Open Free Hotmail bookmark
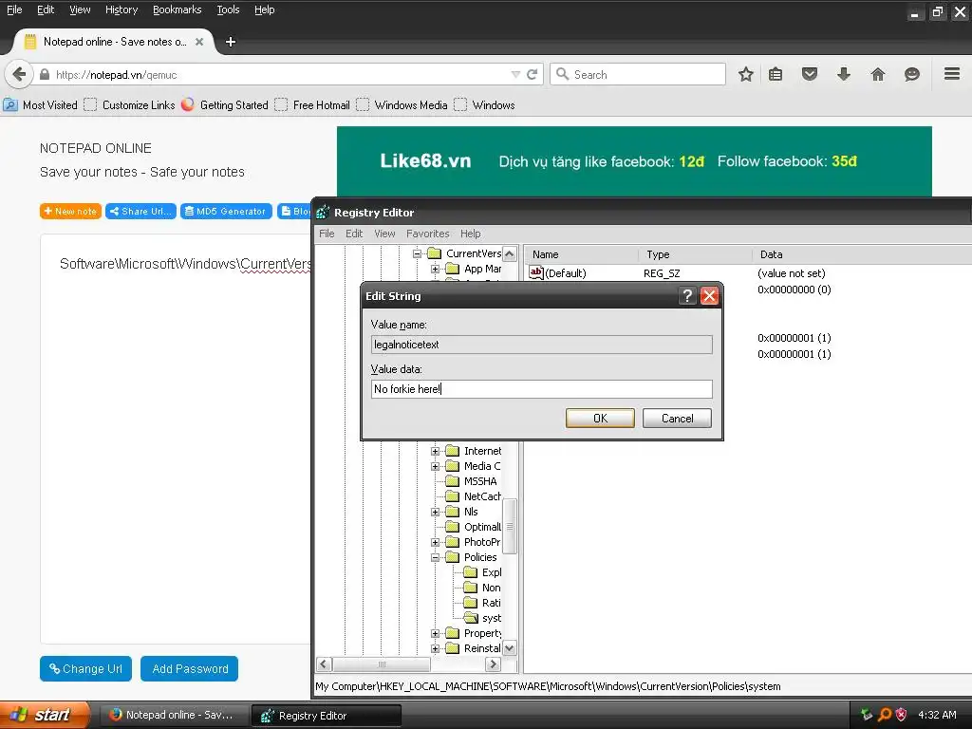 pos(312,104)
